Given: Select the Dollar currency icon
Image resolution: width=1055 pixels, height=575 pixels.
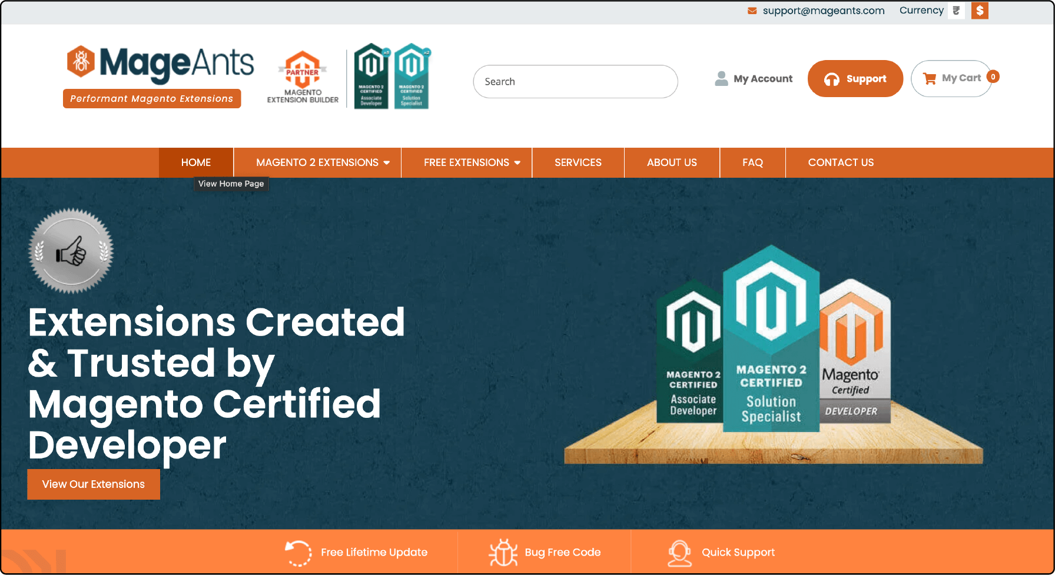Looking at the screenshot, I should point(980,11).
